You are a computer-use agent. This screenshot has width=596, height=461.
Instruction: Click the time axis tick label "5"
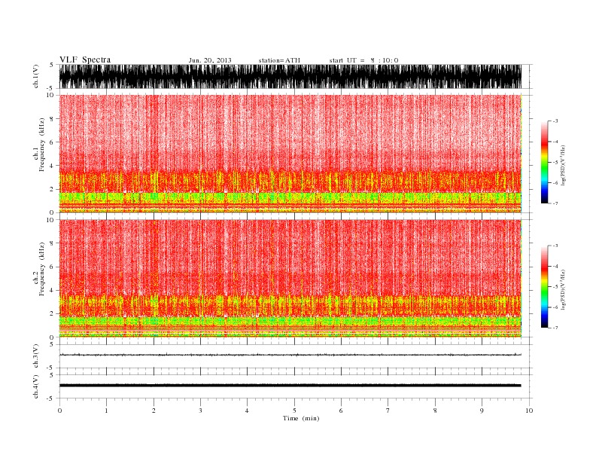294,411
